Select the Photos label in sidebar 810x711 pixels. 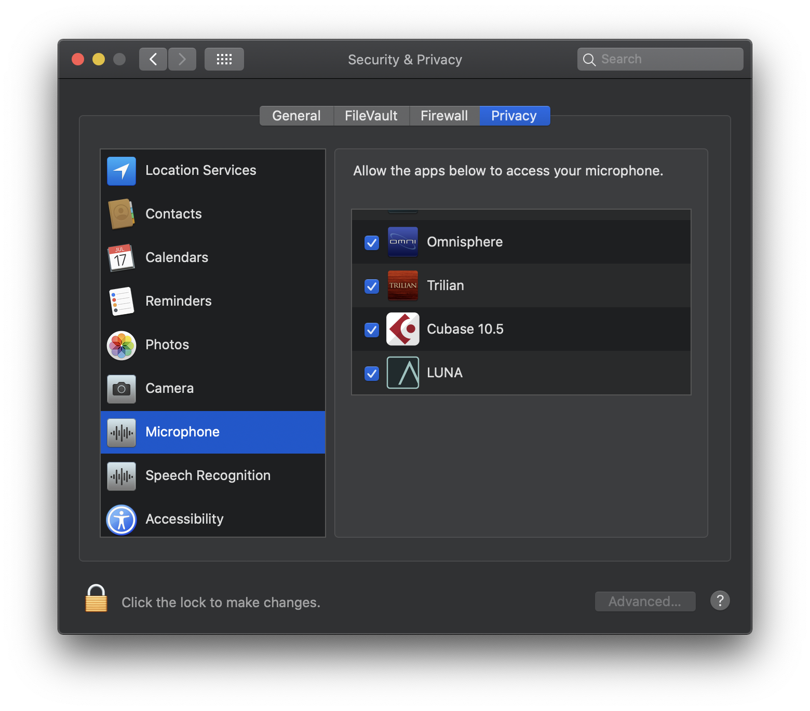pos(167,345)
